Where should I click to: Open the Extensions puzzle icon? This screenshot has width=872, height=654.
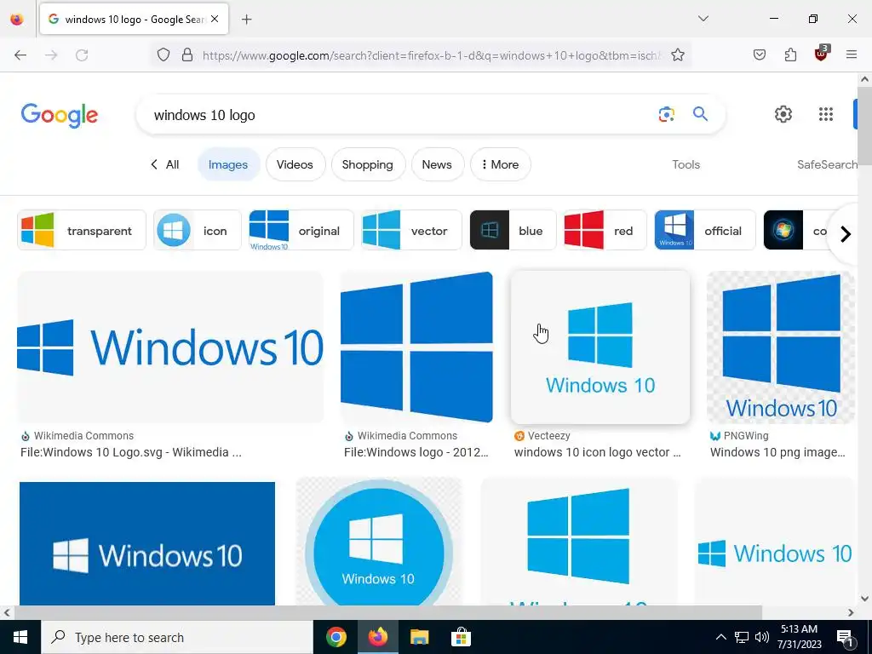(790, 54)
